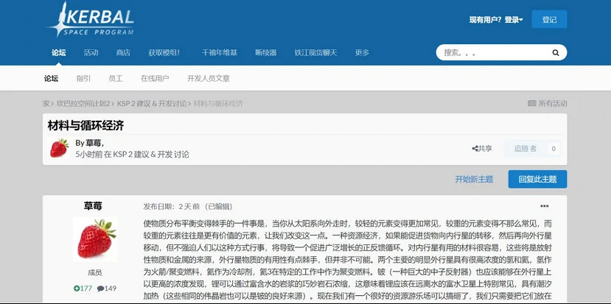Focus the 搜索 search input field
Screen dimensions: 611x304
pos(496,52)
